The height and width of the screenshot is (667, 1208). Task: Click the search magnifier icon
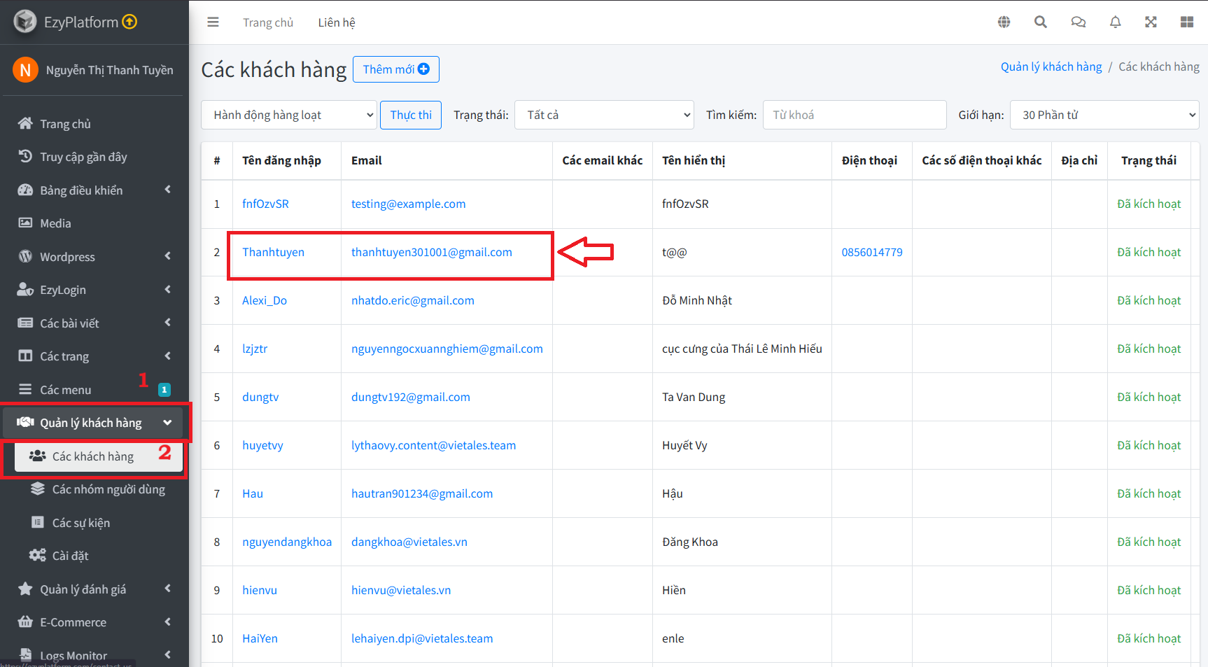click(1041, 22)
